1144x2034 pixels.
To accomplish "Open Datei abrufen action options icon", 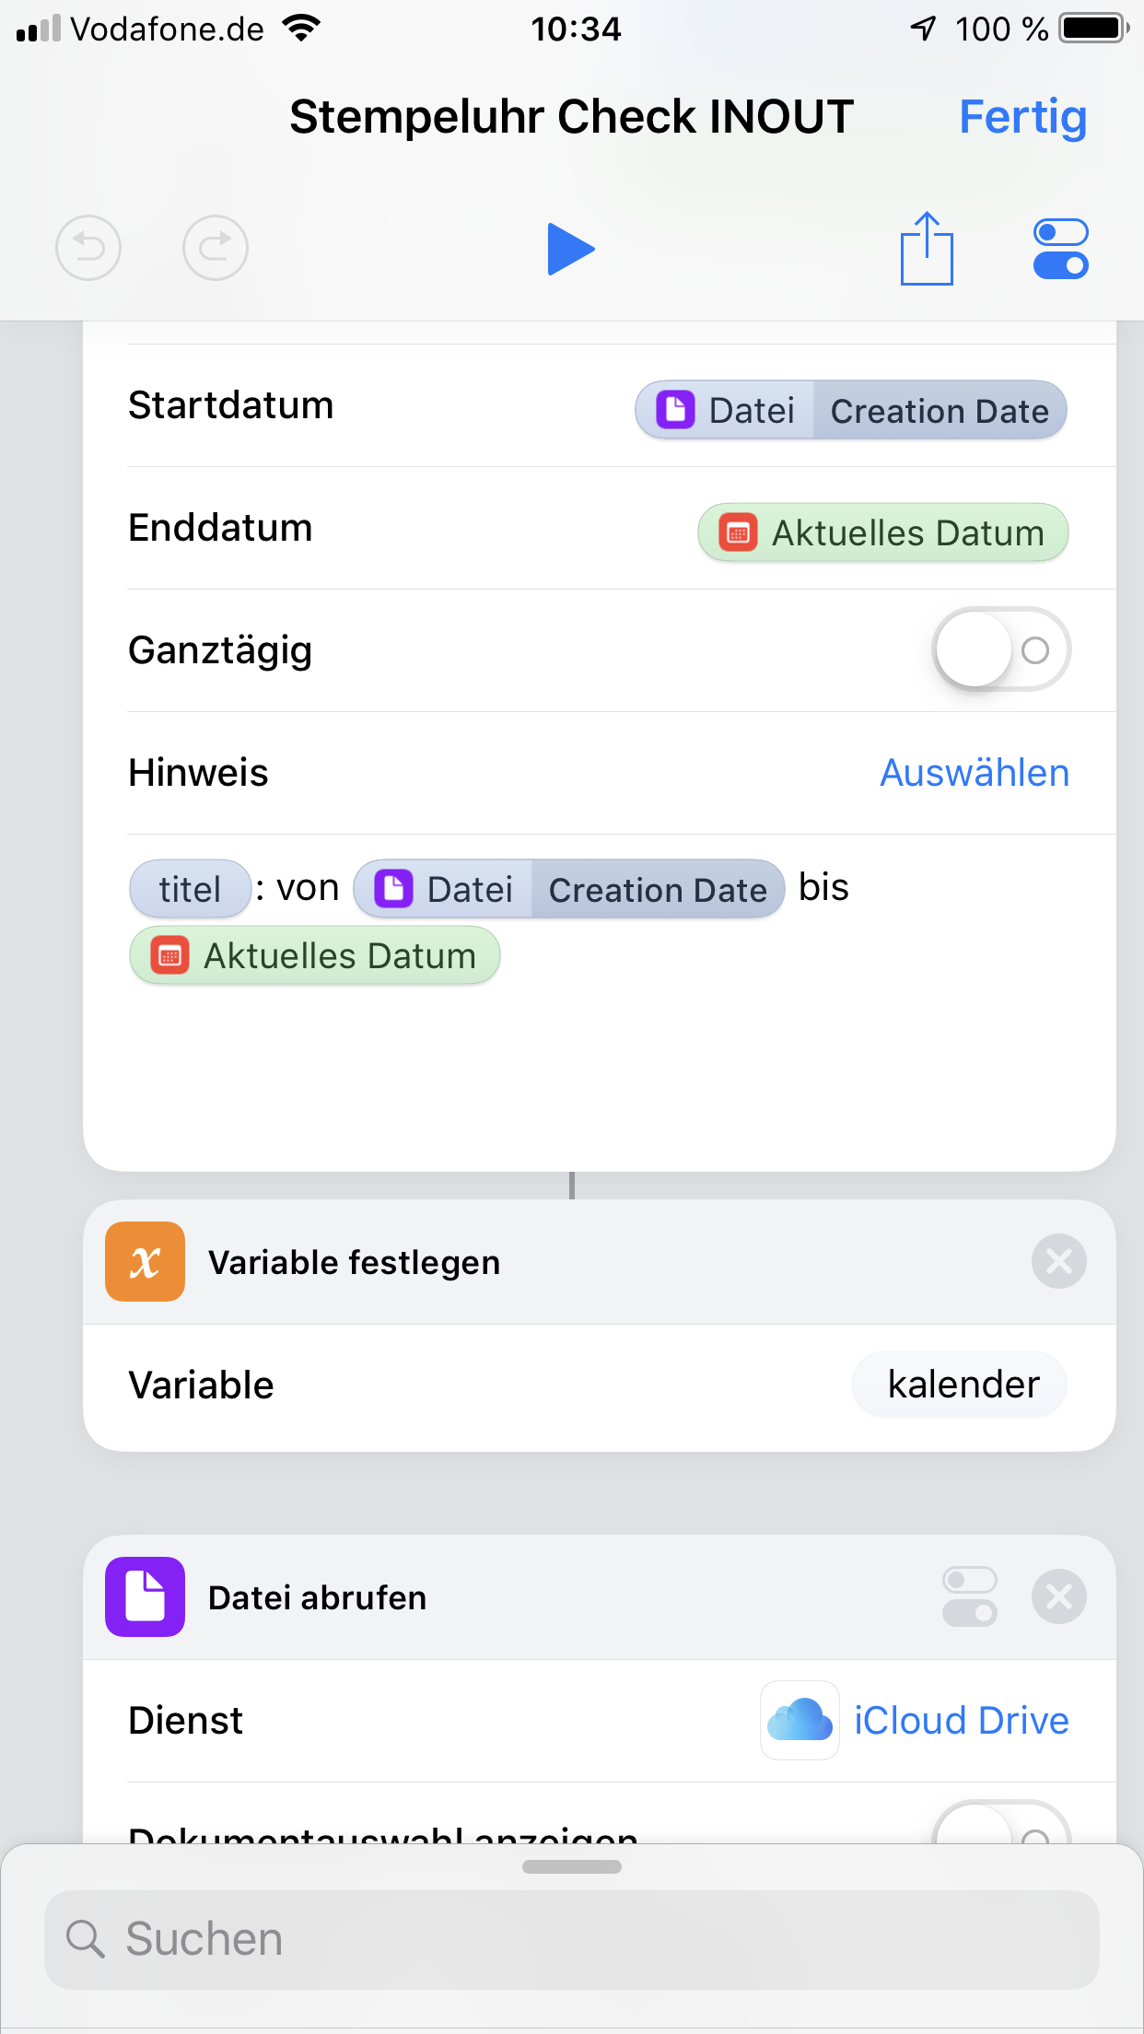I will coord(970,1596).
